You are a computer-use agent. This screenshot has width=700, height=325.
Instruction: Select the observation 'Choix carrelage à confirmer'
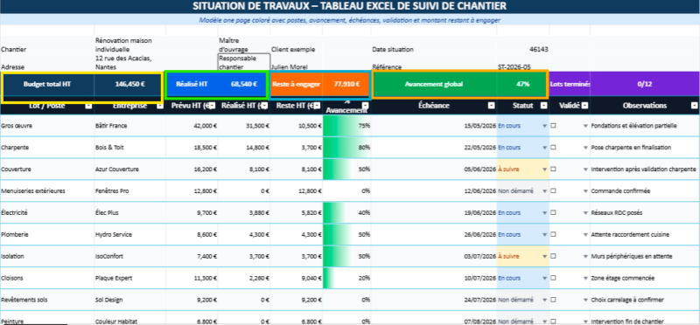tap(645, 300)
